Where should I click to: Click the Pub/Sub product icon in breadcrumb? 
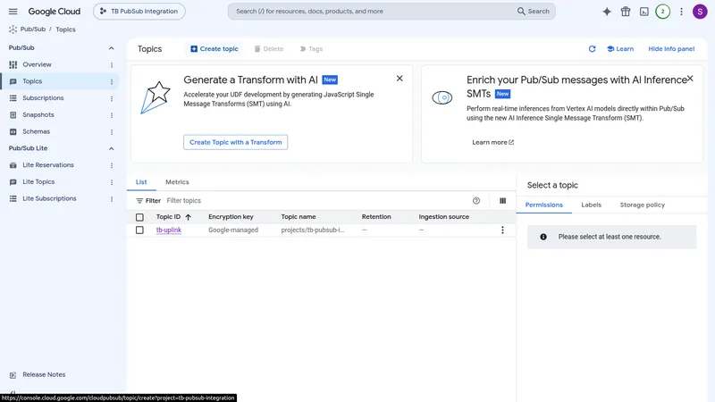tap(13, 29)
